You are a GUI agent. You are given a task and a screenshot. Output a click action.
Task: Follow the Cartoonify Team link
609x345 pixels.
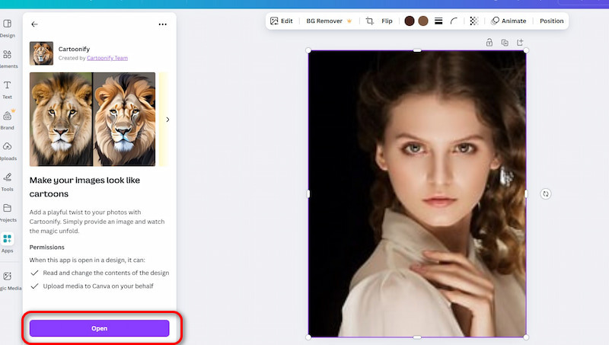pyautogui.click(x=107, y=58)
